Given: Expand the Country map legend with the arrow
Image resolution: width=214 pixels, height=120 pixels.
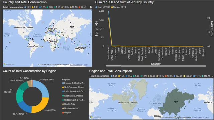Looking at the screenshot, I should [91, 7].
